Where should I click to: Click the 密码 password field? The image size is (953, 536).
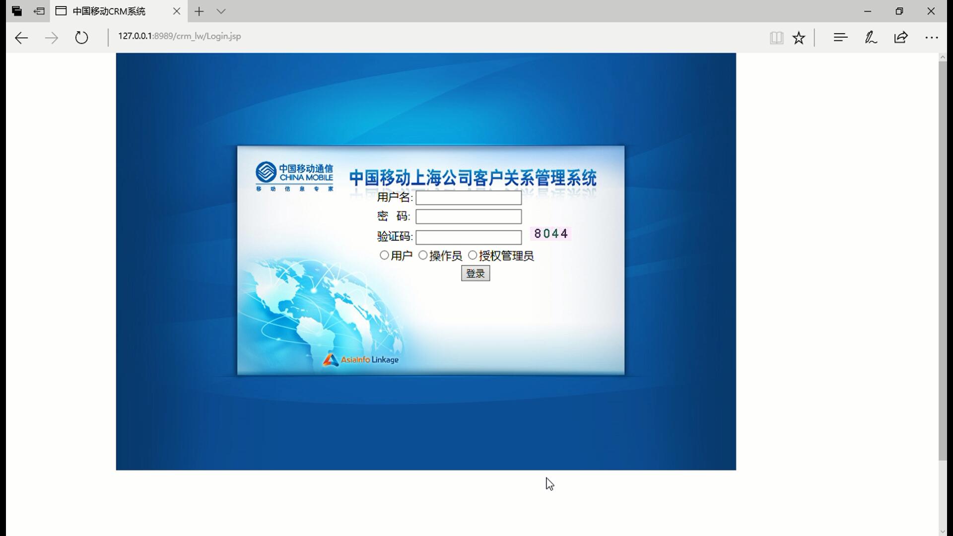469,216
